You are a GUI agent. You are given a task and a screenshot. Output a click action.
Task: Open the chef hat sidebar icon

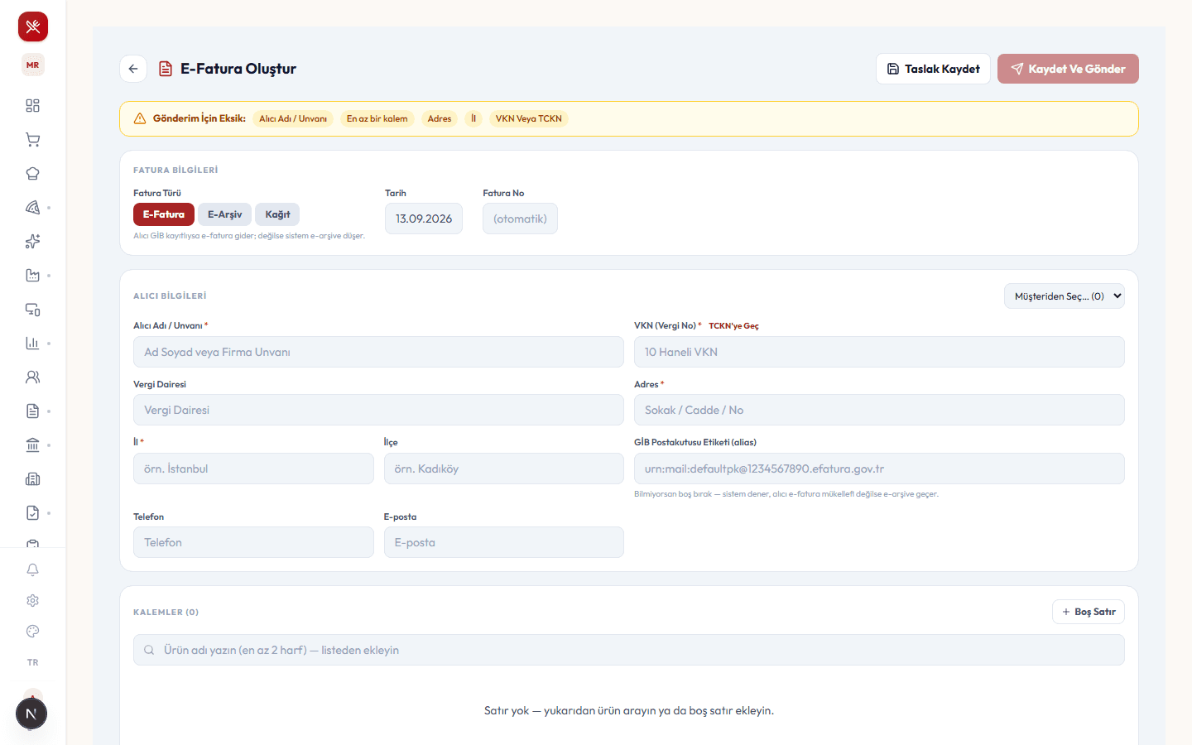33,174
